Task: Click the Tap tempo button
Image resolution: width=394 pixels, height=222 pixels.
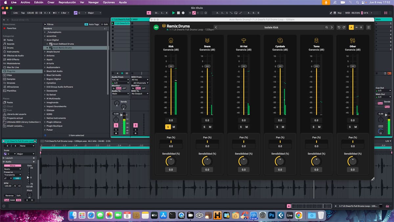Action: (23, 13)
